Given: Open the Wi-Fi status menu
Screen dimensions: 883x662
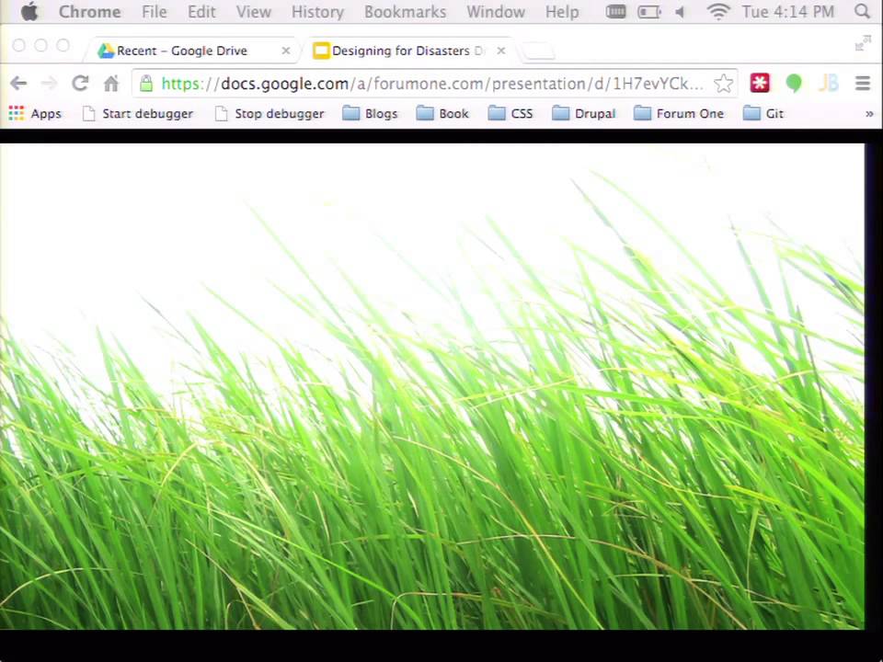Looking at the screenshot, I should coord(718,11).
